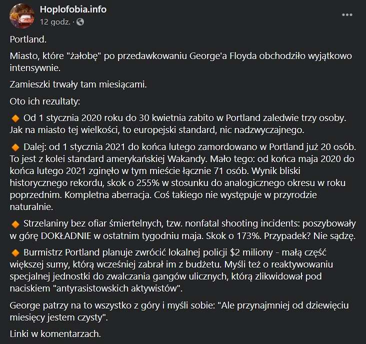
Task: Click the orange diamond before 'Burmistrz Portland'
Action: pyautogui.click(x=15, y=253)
